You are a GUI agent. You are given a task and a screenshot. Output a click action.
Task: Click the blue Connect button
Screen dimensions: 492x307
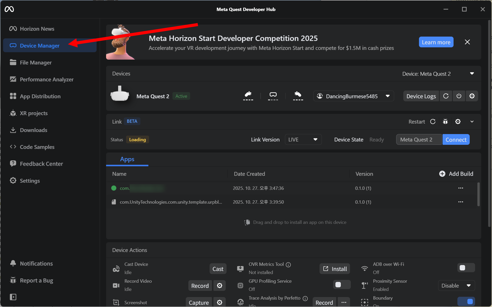456,139
